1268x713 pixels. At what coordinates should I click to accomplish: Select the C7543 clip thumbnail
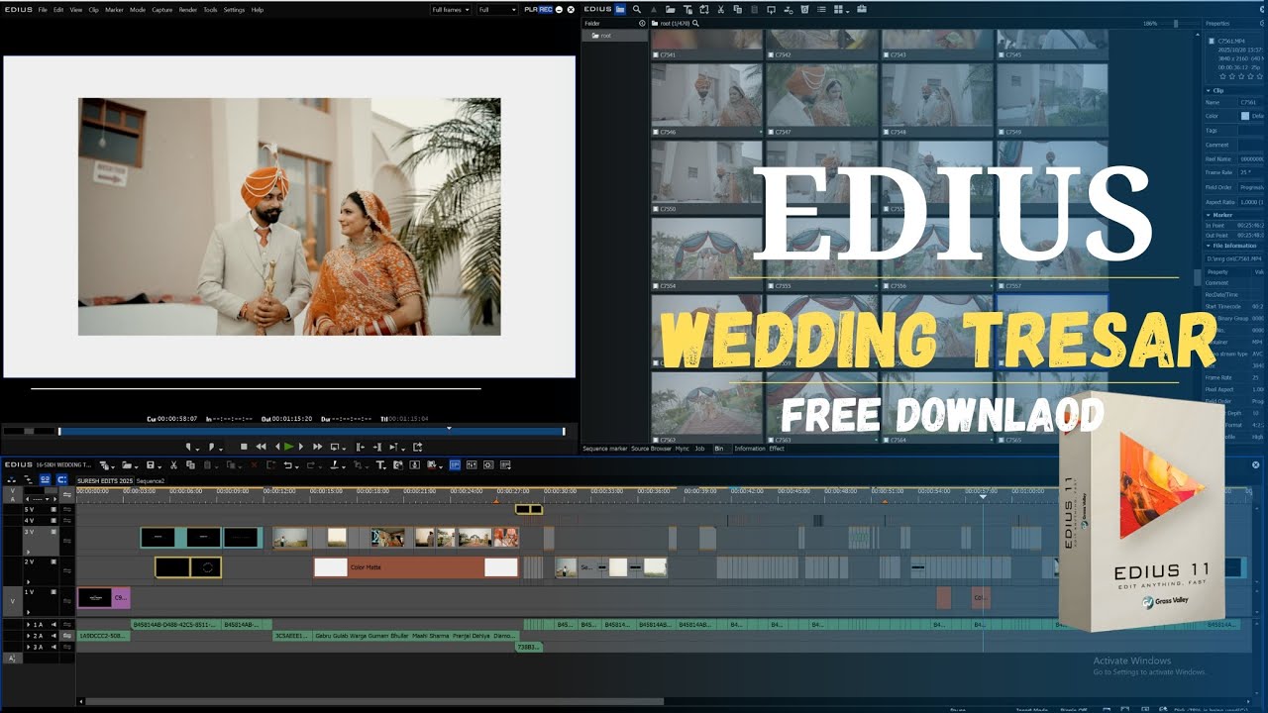click(936, 40)
